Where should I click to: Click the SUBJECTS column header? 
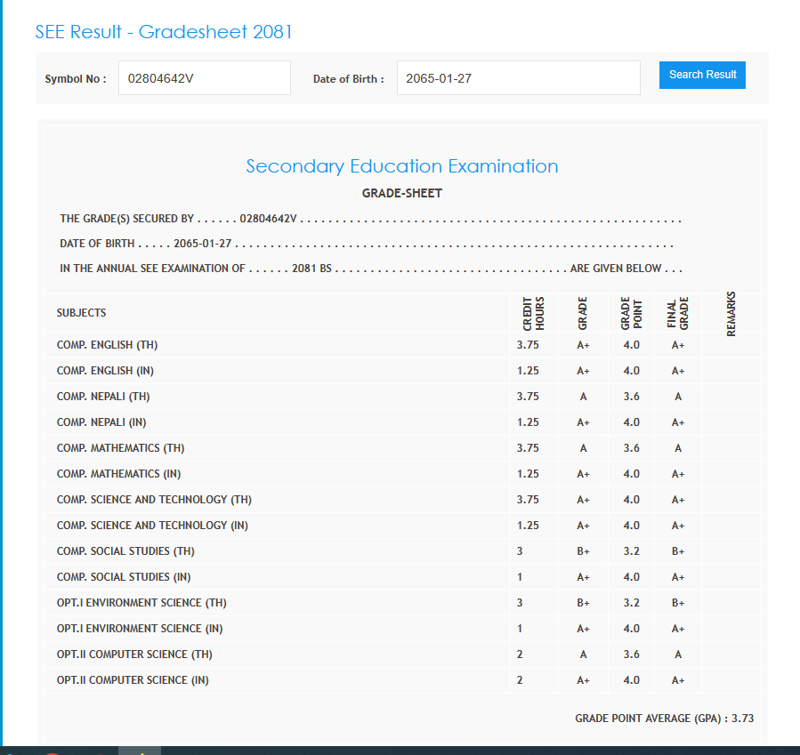[82, 313]
